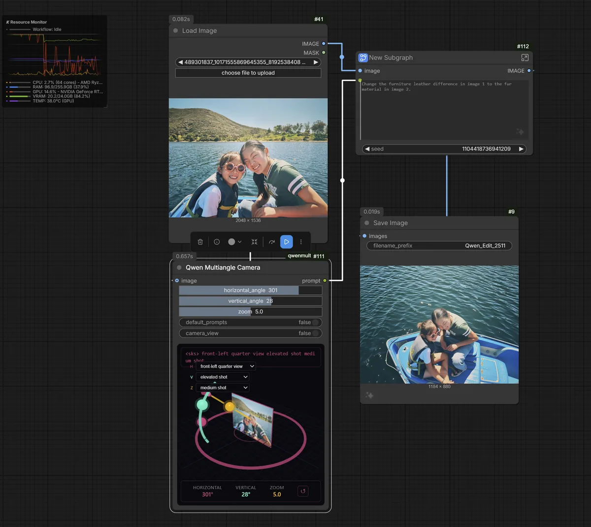Decrease the seed value with the left arrow
The image size is (591, 527).
pos(367,149)
